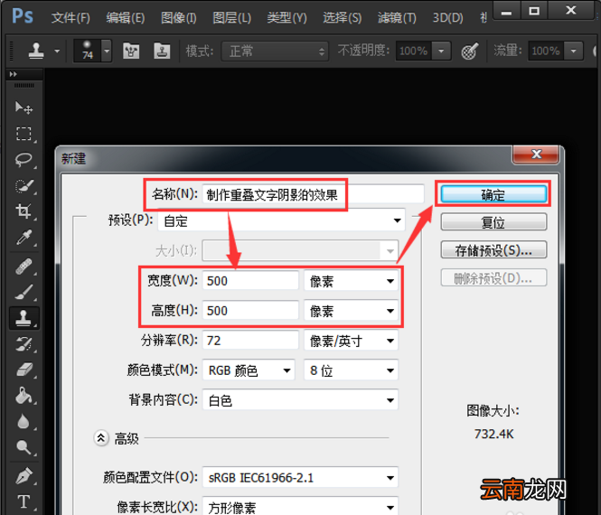The image size is (601, 515).
Task: Expand the toolbox double-arrow
Action: click(13, 74)
